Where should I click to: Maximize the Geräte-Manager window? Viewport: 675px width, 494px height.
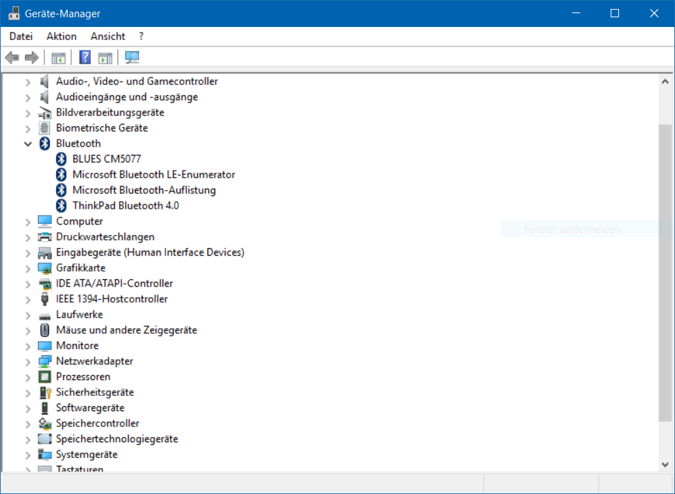pos(615,13)
